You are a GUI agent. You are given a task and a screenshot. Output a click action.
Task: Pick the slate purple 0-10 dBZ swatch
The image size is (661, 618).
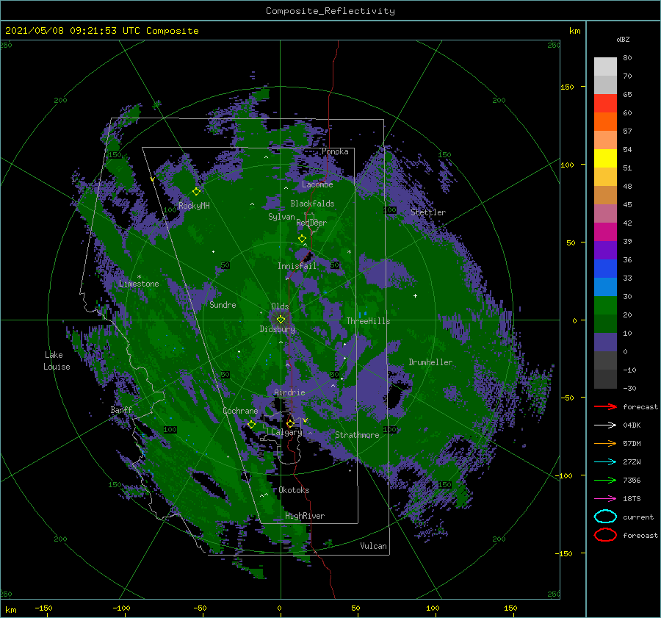coord(605,342)
